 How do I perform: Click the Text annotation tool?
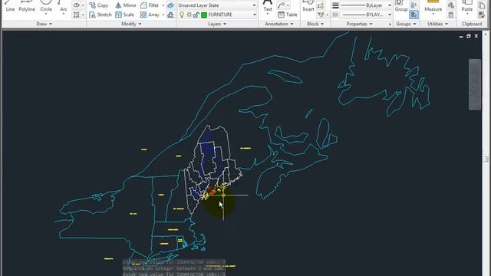tap(268, 6)
